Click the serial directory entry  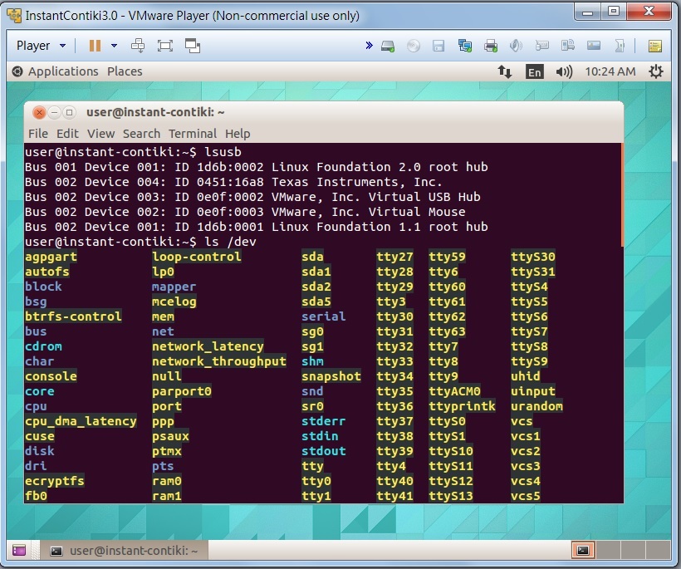324,316
